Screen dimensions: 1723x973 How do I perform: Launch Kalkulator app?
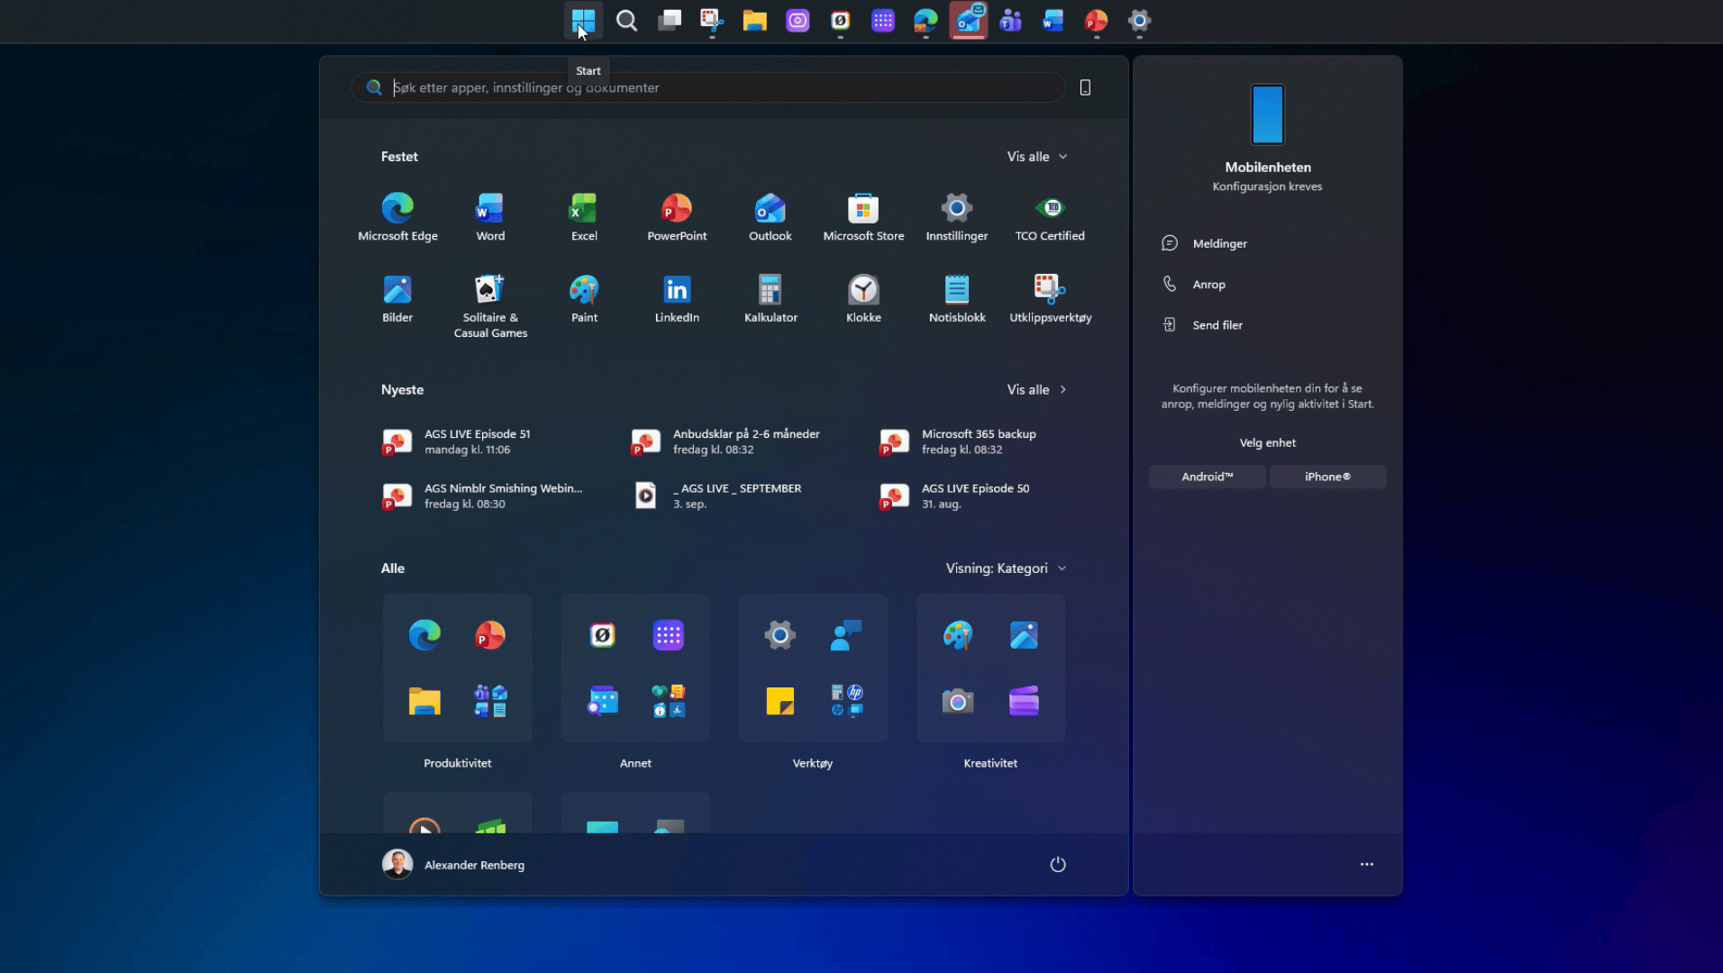tap(770, 299)
